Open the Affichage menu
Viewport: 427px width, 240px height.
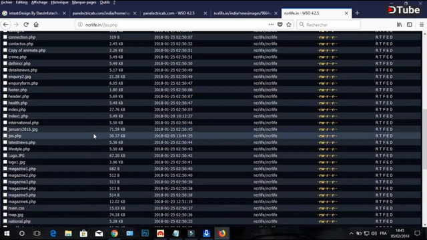39,2
